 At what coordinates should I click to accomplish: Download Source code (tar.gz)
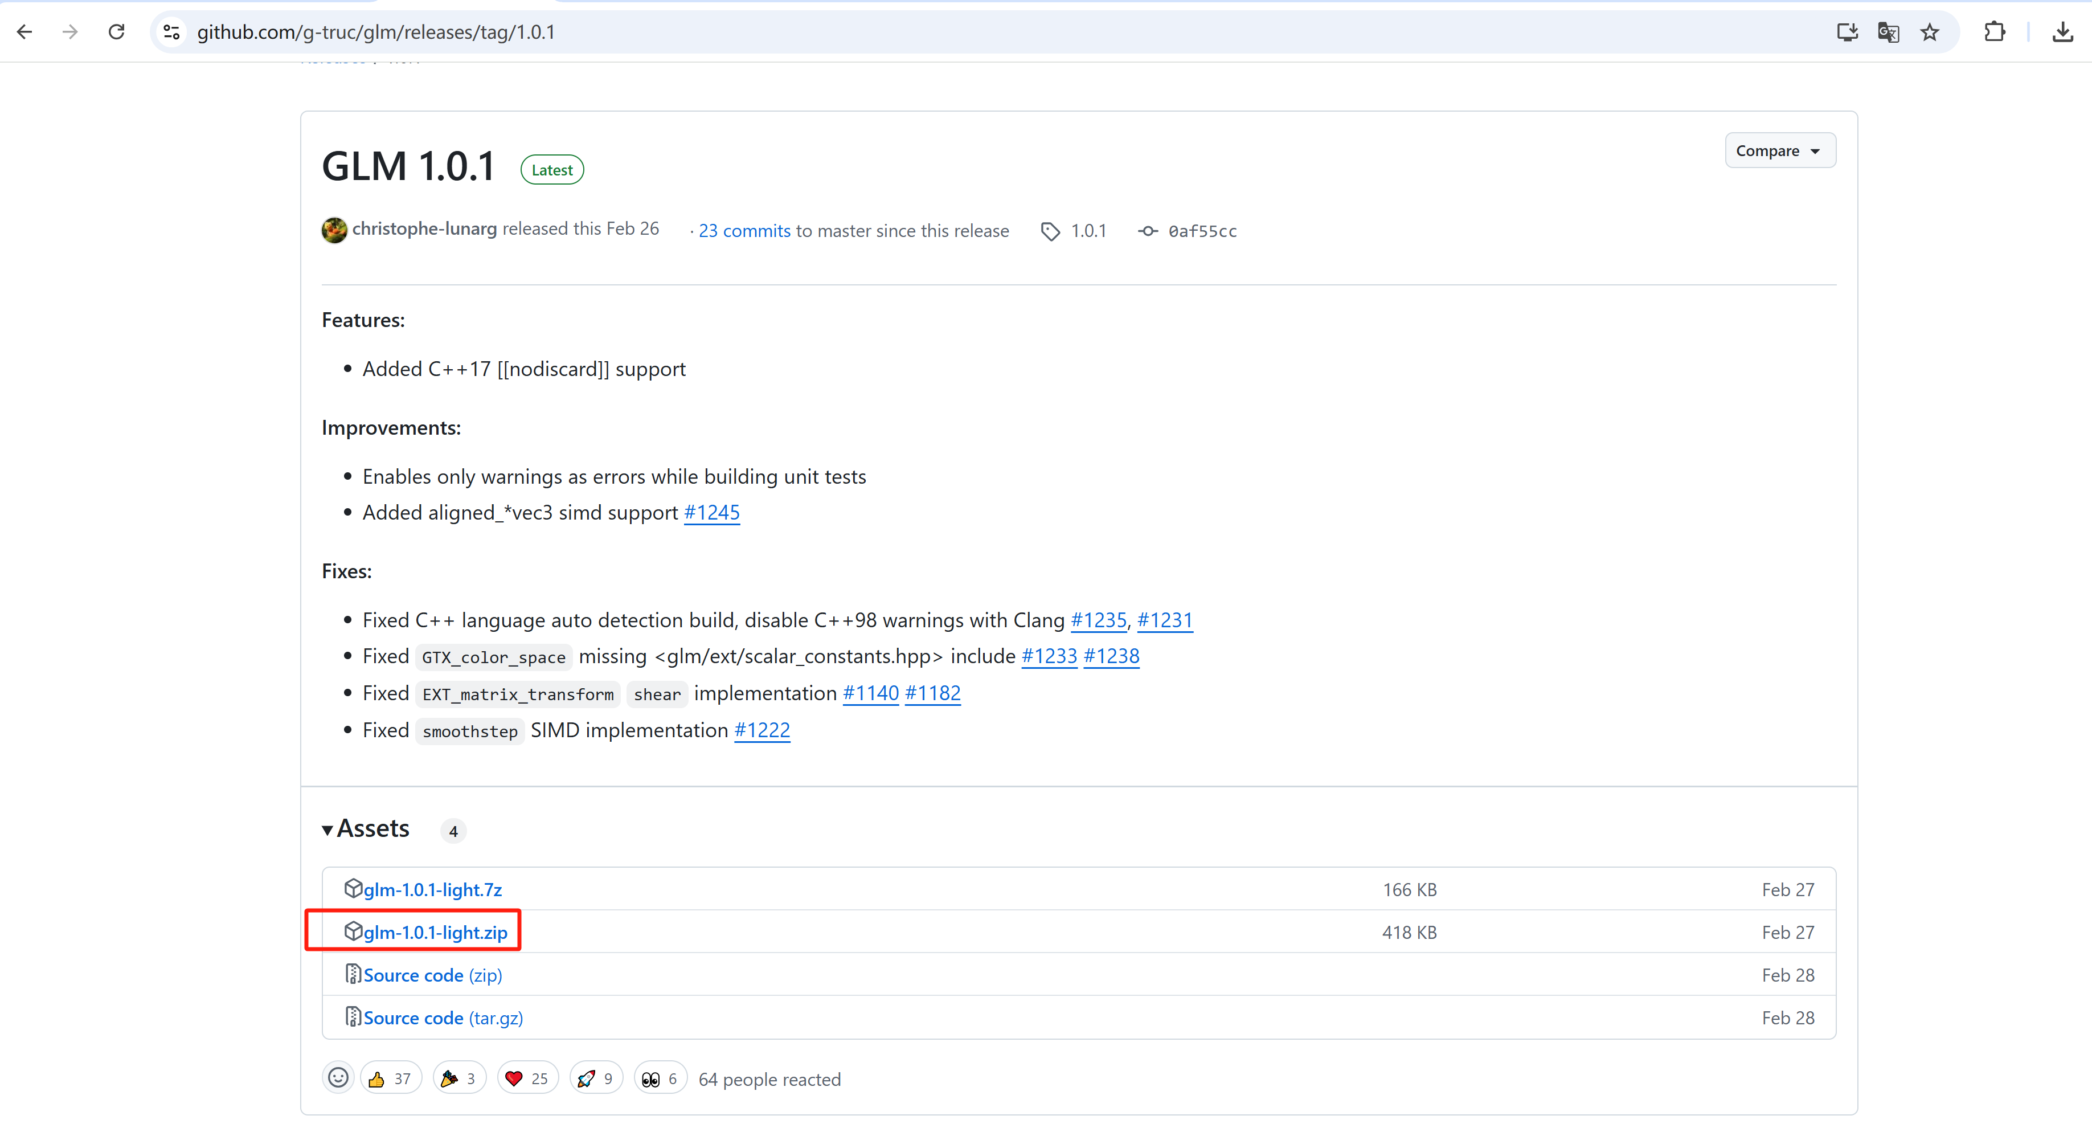[x=444, y=1018]
